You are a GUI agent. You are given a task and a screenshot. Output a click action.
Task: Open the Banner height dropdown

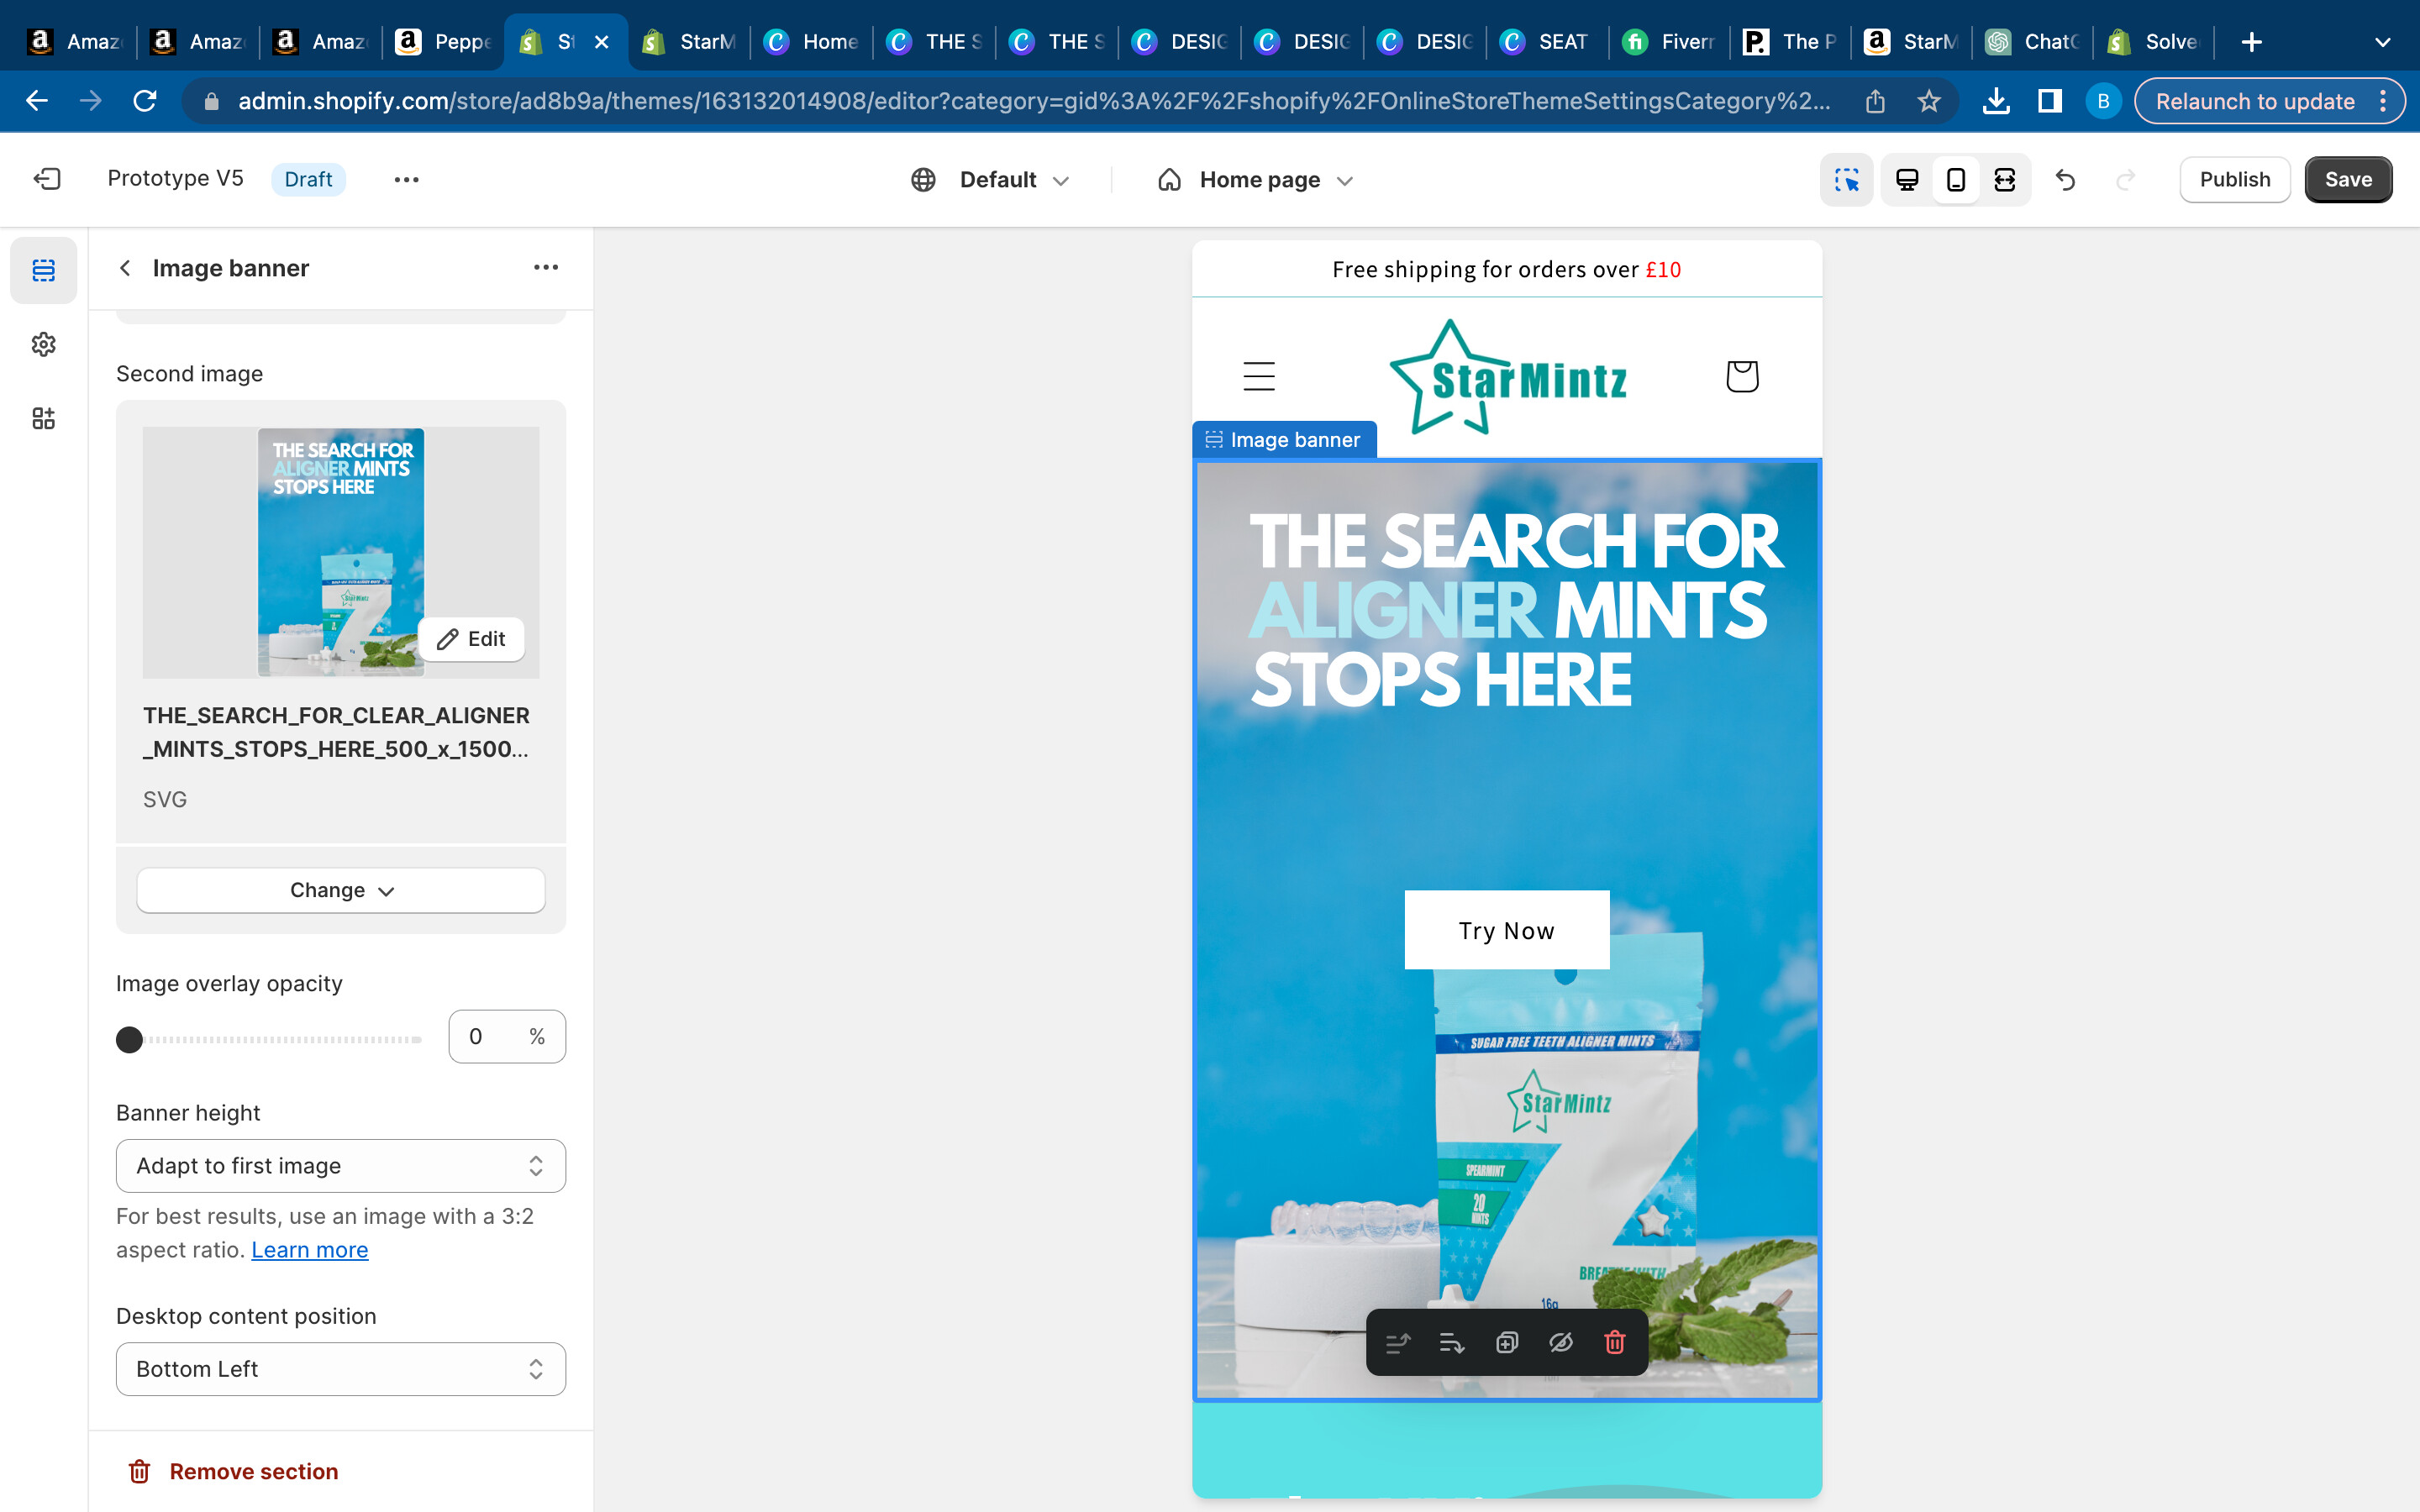(340, 1166)
